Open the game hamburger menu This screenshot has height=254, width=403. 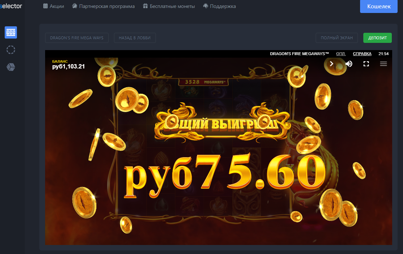[383, 64]
